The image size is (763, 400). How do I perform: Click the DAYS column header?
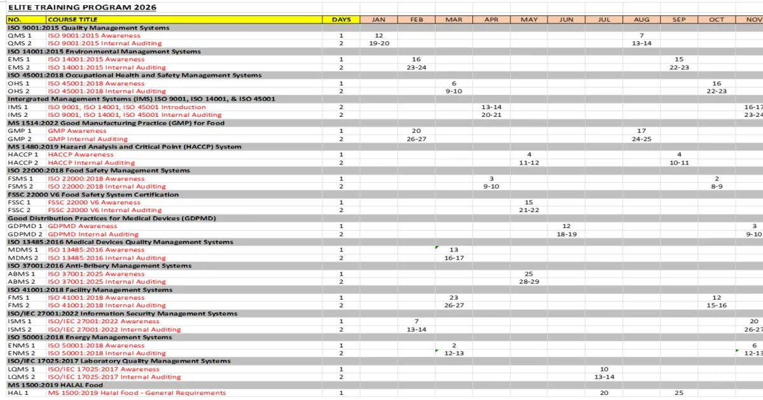tap(341, 20)
